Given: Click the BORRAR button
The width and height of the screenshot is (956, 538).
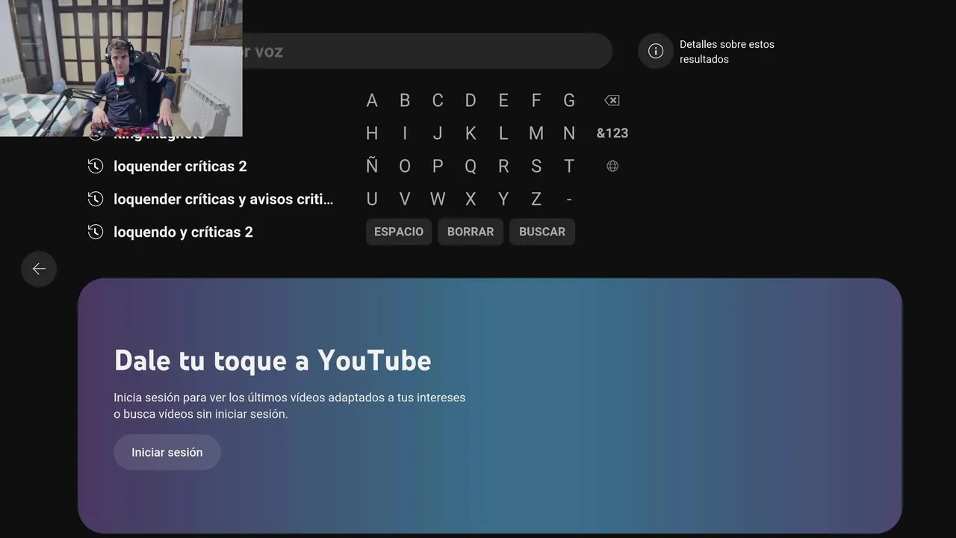Looking at the screenshot, I should click(471, 232).
